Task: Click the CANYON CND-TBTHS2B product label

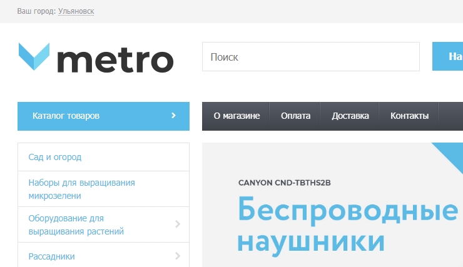Action: click(283, 183)
